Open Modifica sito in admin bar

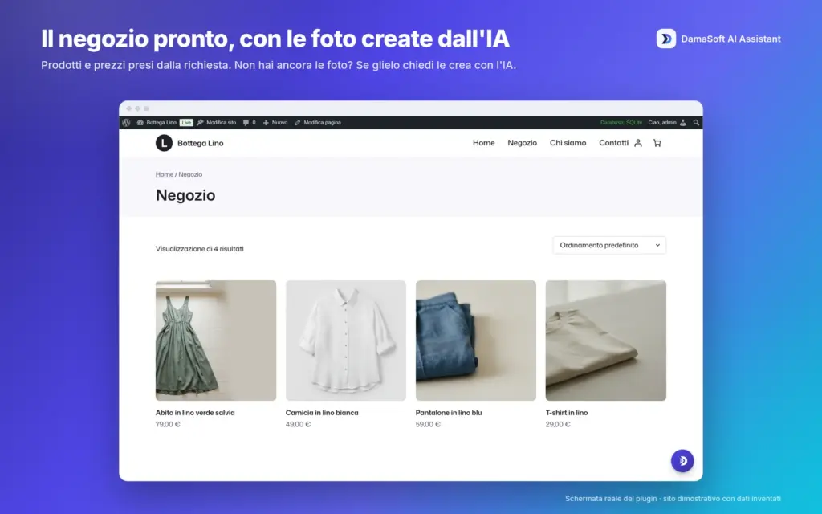(x=217, y=123)
